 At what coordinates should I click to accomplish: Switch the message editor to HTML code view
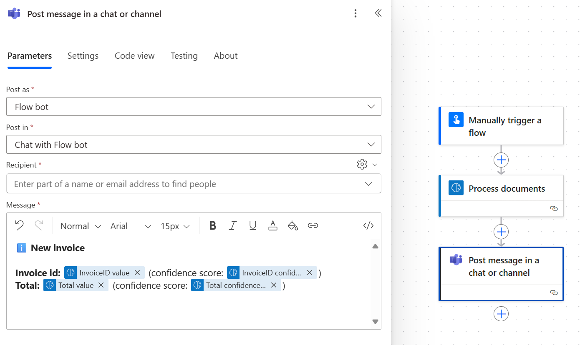[368, 225]
